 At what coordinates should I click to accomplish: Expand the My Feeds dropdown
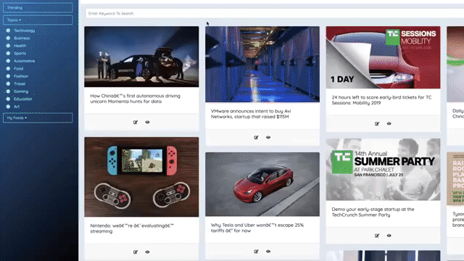38,117
